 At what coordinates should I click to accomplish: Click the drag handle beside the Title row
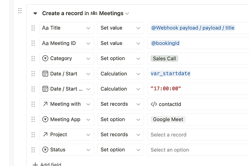33,28
